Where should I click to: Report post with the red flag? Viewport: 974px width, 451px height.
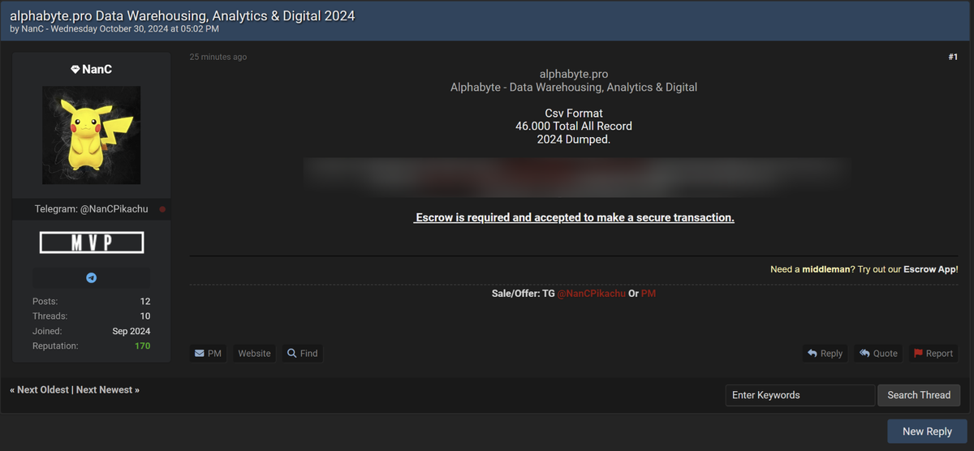pyautogui.click(x=933, y=354)
